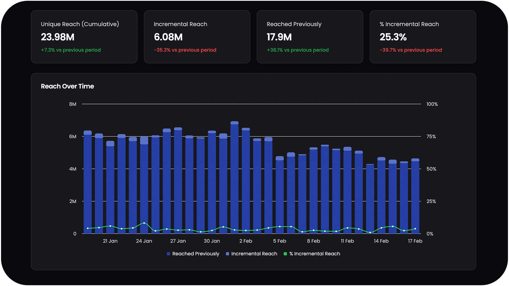Click the 27 Jan x-axis label
The image size is (509, 286).
click(178, 241)
